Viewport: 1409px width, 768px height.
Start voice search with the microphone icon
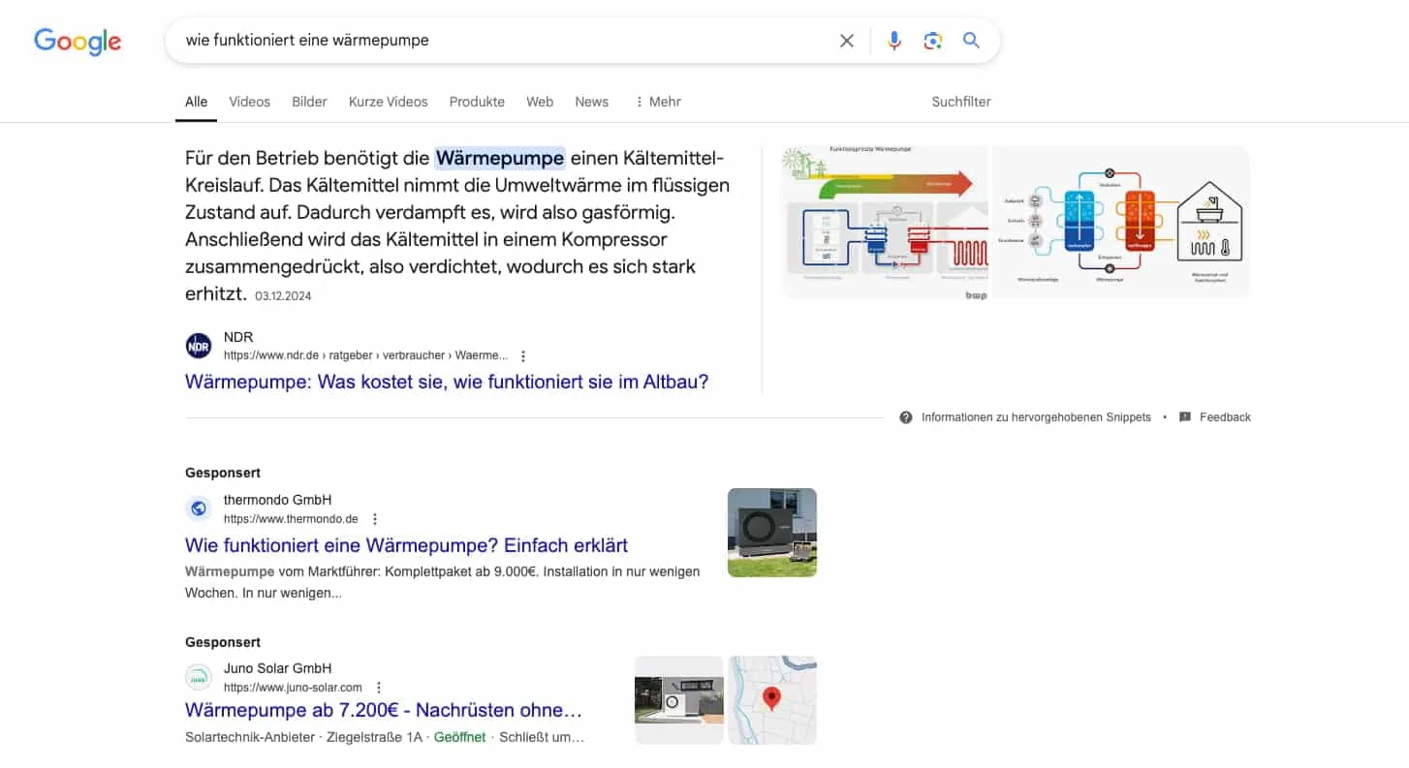pos(894,41)
